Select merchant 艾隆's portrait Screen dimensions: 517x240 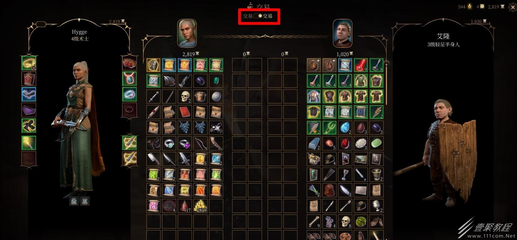[x=342, y=33]
